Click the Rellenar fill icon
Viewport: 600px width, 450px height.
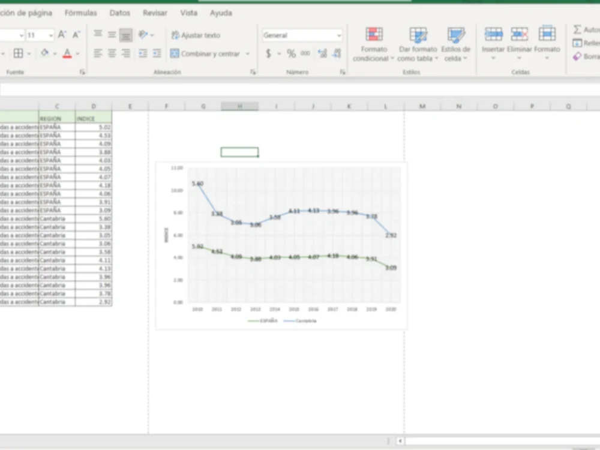pos(577,43)
